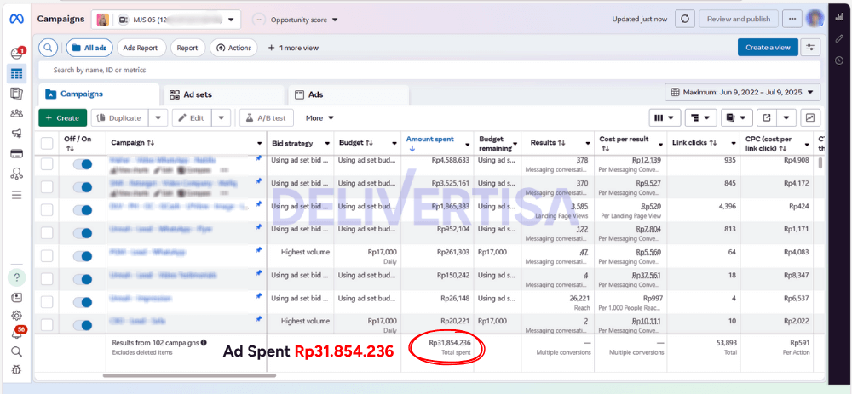The width and height of the screenshot is (852, 394).
Task: Open the breakdown dropdown
Action: [701, 117]
